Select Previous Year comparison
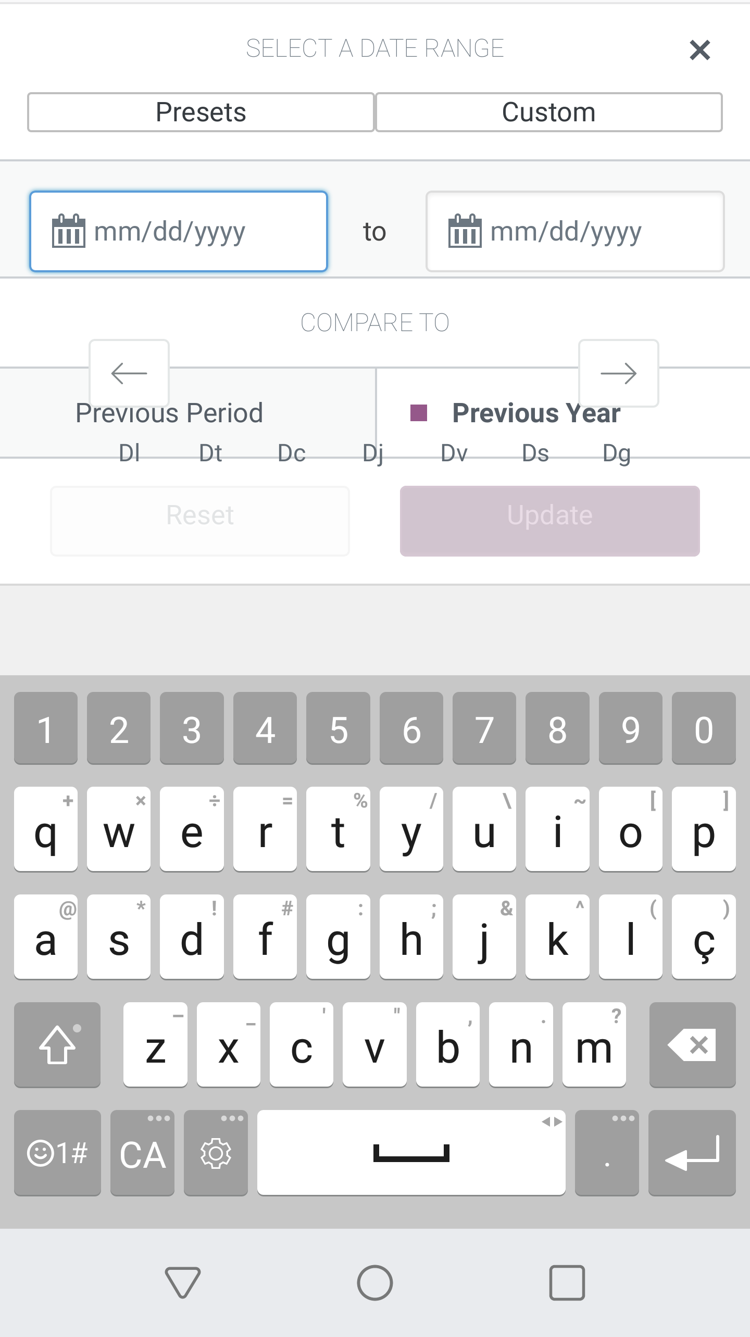750x1337 pixels. click(536, 413)
